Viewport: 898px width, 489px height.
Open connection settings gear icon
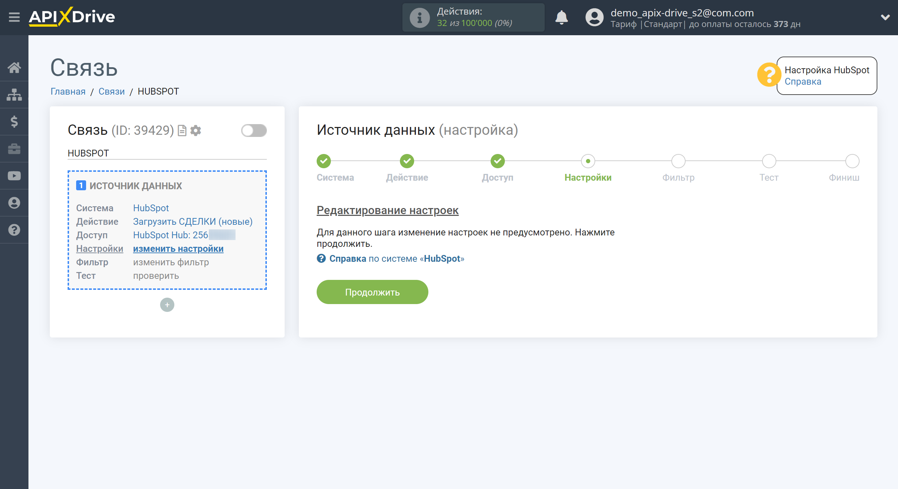196,131
